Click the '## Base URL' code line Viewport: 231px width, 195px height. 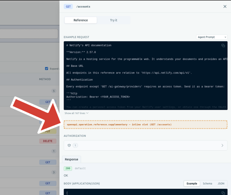[x=75, y=66]
